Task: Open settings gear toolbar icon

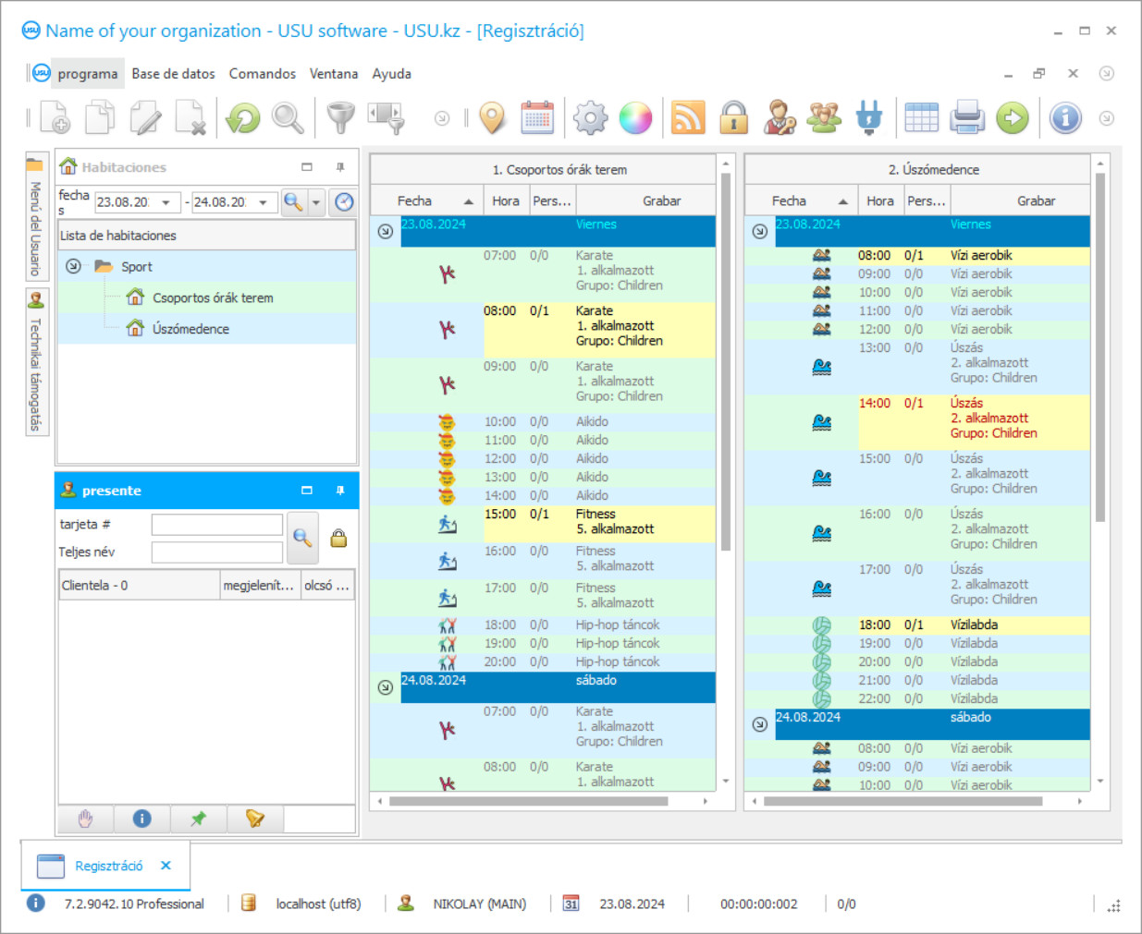Action: click(x=590, y=118)
